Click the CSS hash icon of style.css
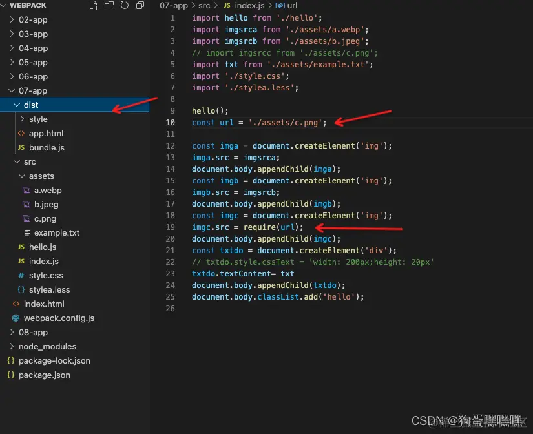The height and width of the screenshot is (434, 533). pyautogui.click(x=21, y=275)
